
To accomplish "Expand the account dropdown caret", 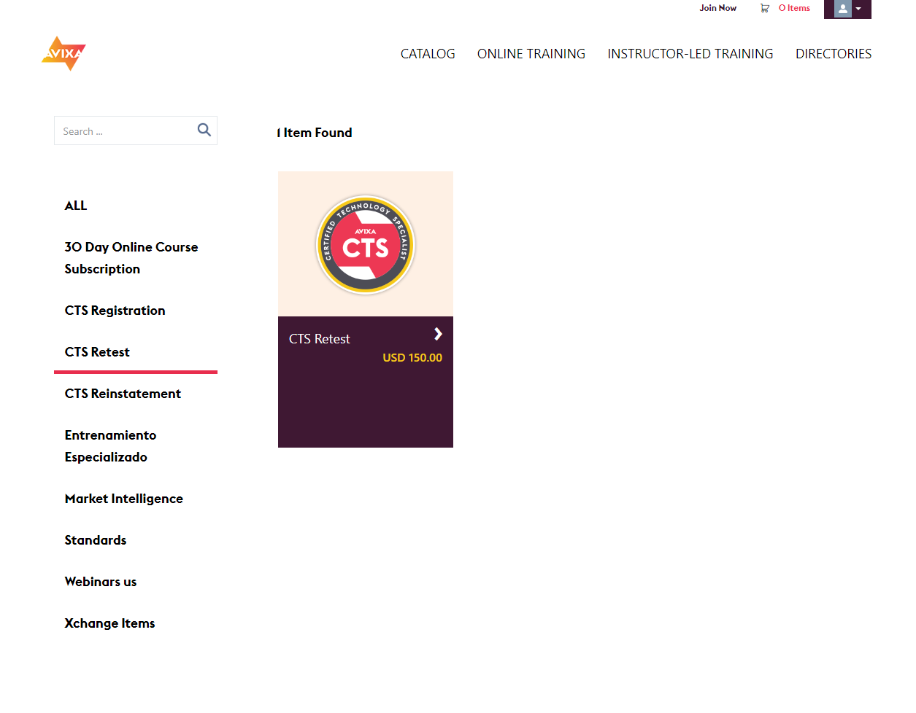I will coord(859,9).
